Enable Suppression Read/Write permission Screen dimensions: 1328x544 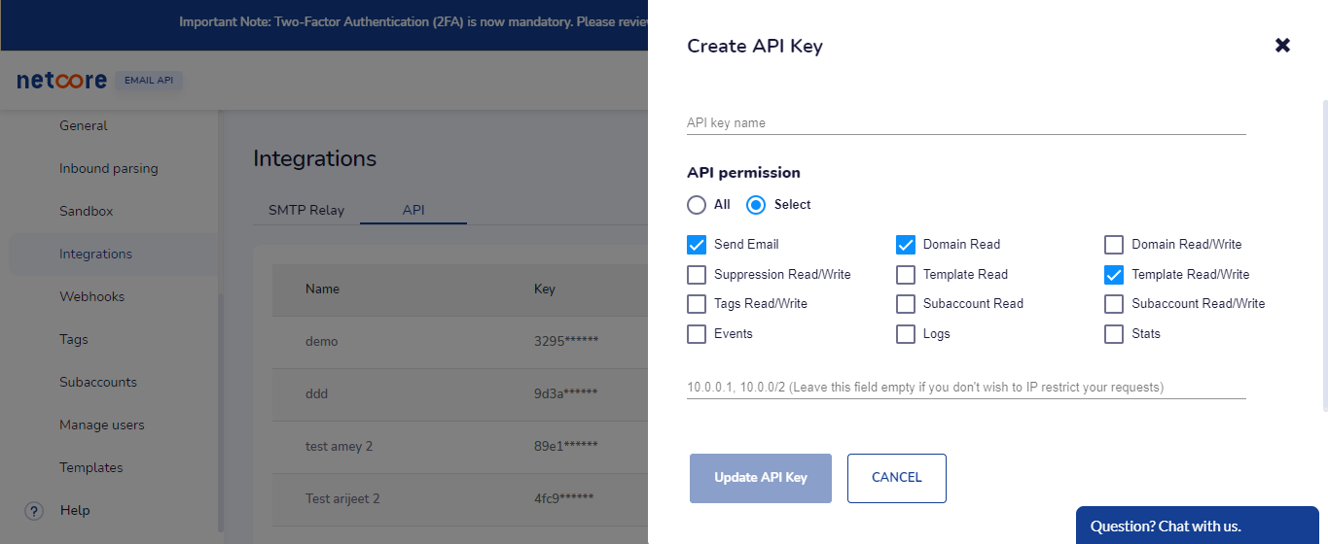[697, 275]
